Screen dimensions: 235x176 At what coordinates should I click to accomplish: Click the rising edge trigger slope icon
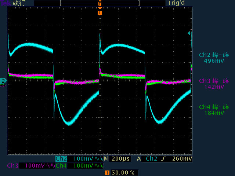(164, 159)
